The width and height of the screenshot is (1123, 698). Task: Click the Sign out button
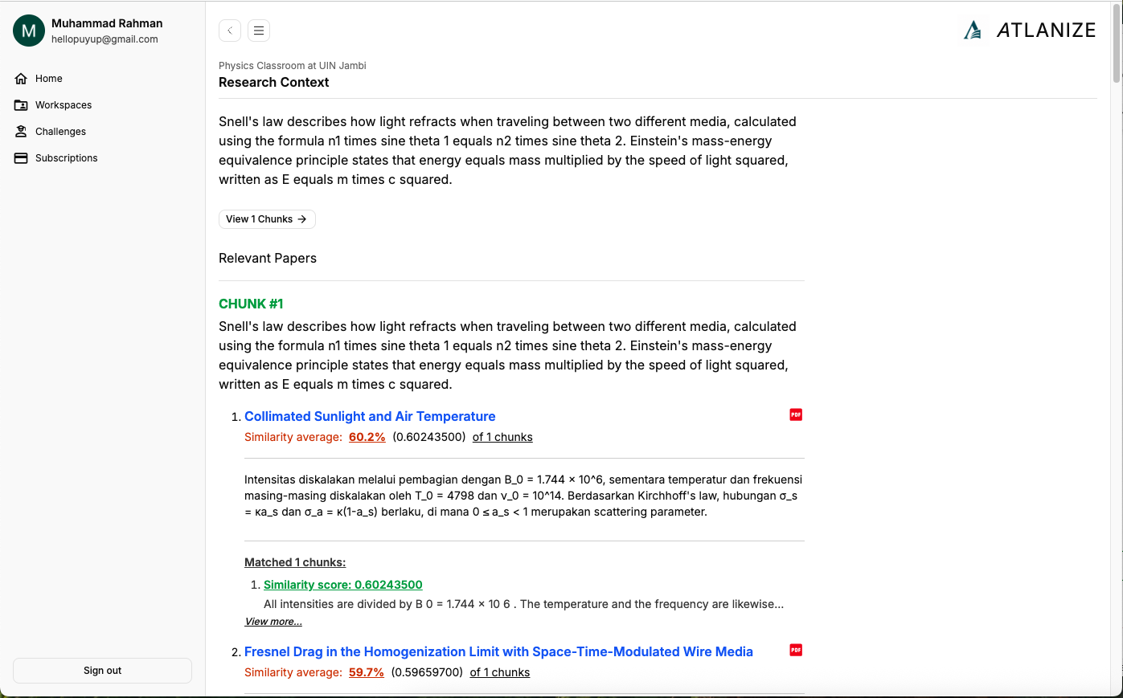point(102,671)
